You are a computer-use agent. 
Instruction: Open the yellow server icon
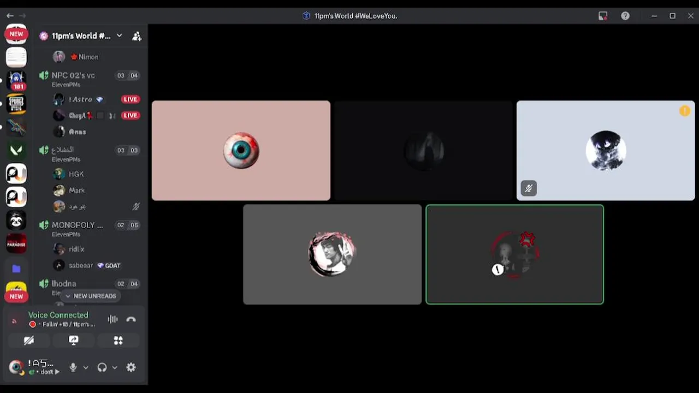(16, 287)
